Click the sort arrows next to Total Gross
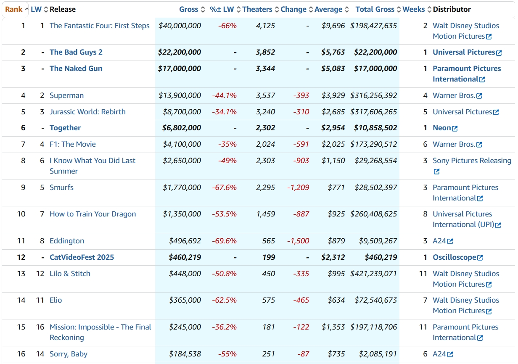Viewport: 518px width, 364px height. click(399, 10)
